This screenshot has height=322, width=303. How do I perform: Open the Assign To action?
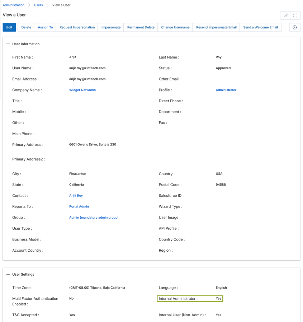click(45, 27)
